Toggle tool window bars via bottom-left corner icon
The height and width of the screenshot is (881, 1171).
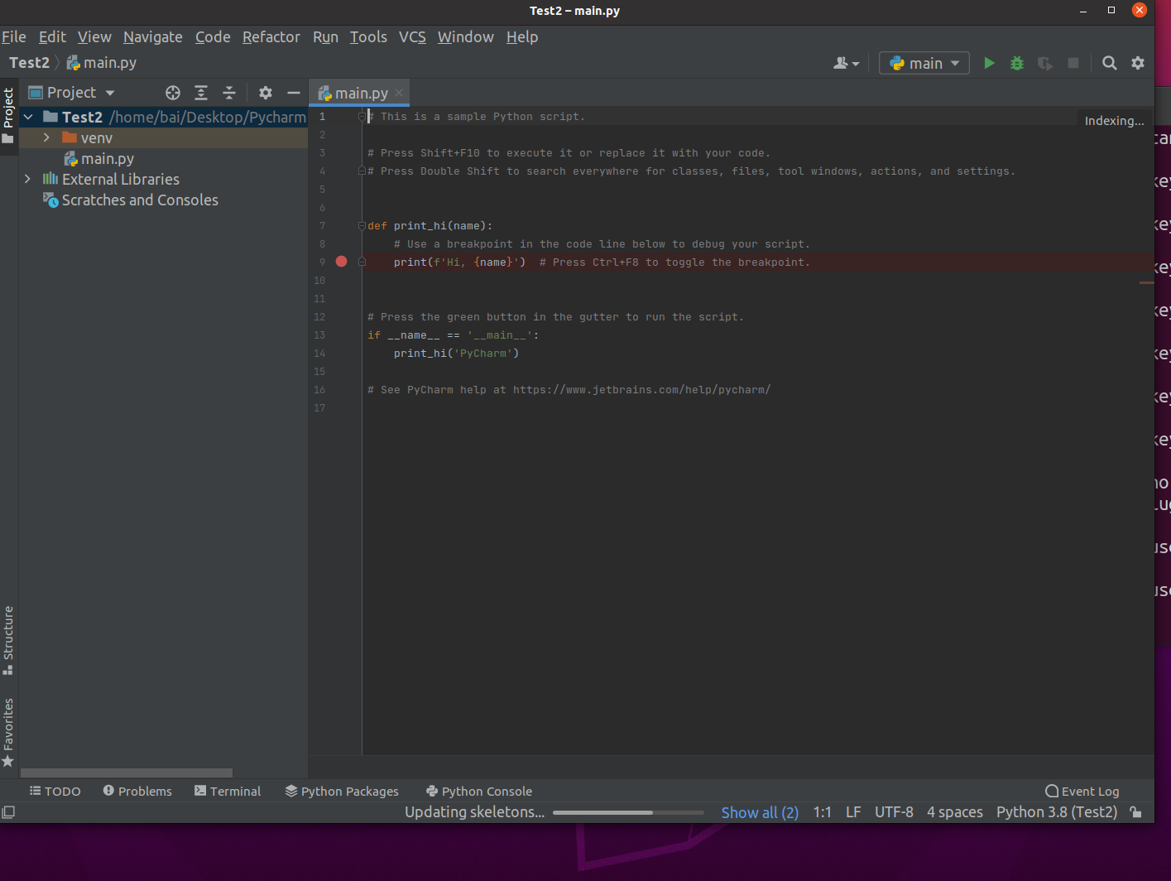click(8, 812)
